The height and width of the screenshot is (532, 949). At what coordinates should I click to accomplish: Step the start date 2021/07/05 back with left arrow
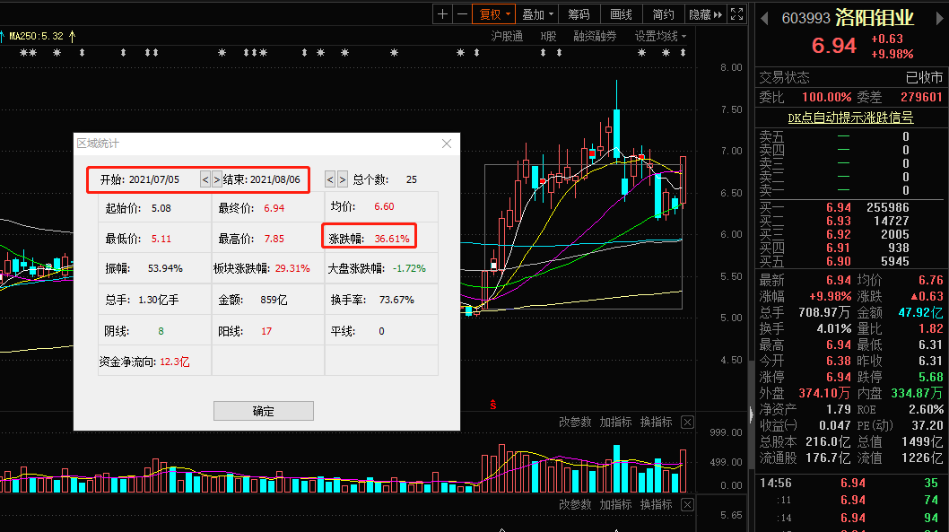(x=205, y=179)
